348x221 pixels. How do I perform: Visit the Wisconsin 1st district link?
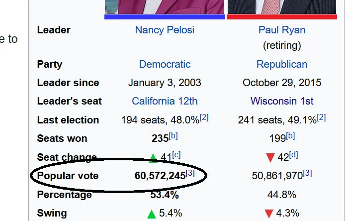[282, 101]
